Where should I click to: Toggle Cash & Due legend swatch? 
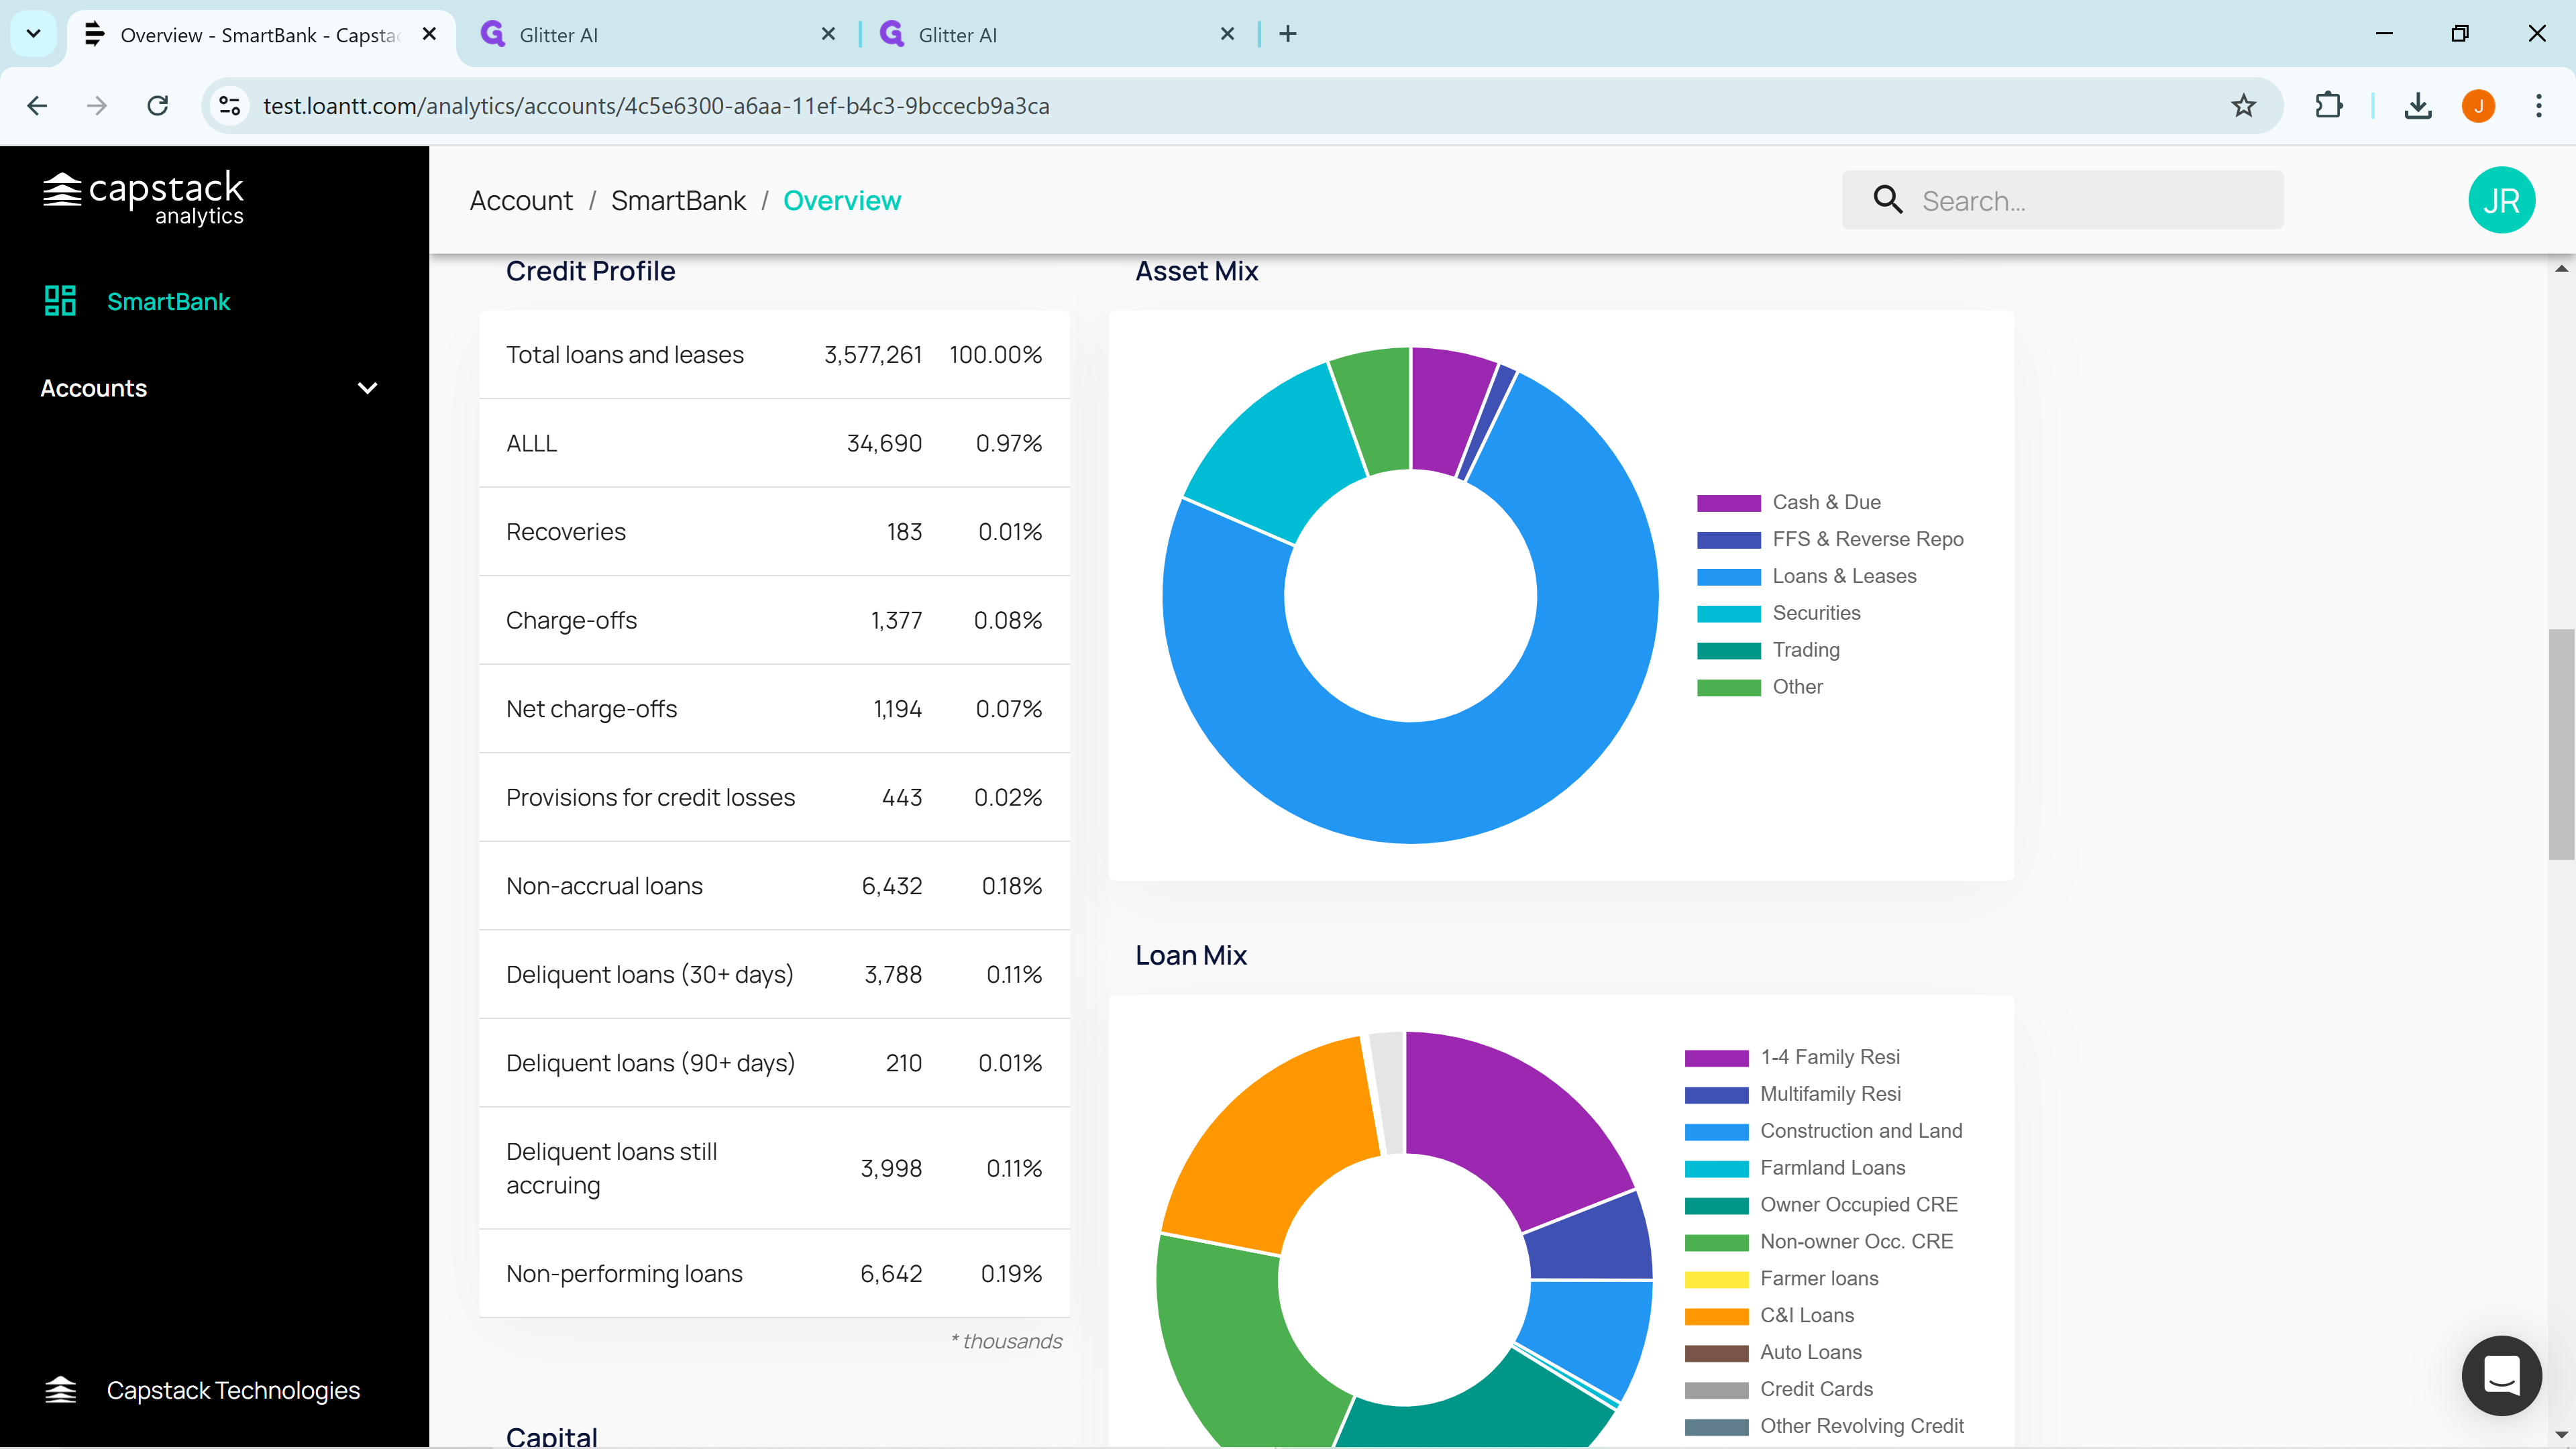tap(1728, 503)
